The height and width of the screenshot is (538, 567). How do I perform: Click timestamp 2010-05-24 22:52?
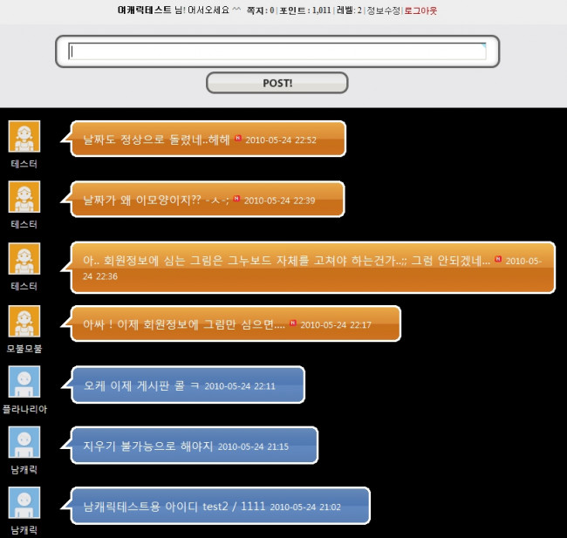coord(281,140)
